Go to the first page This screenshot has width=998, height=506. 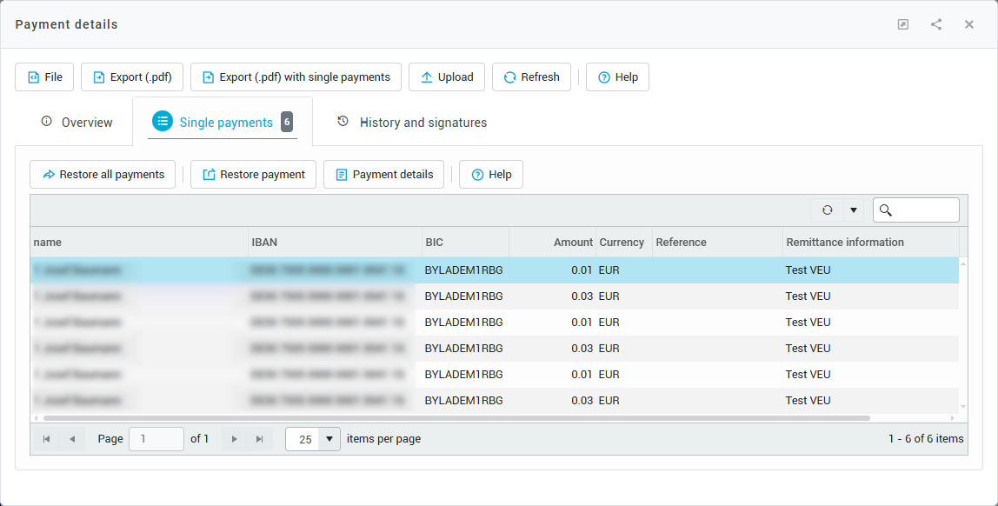47,439
